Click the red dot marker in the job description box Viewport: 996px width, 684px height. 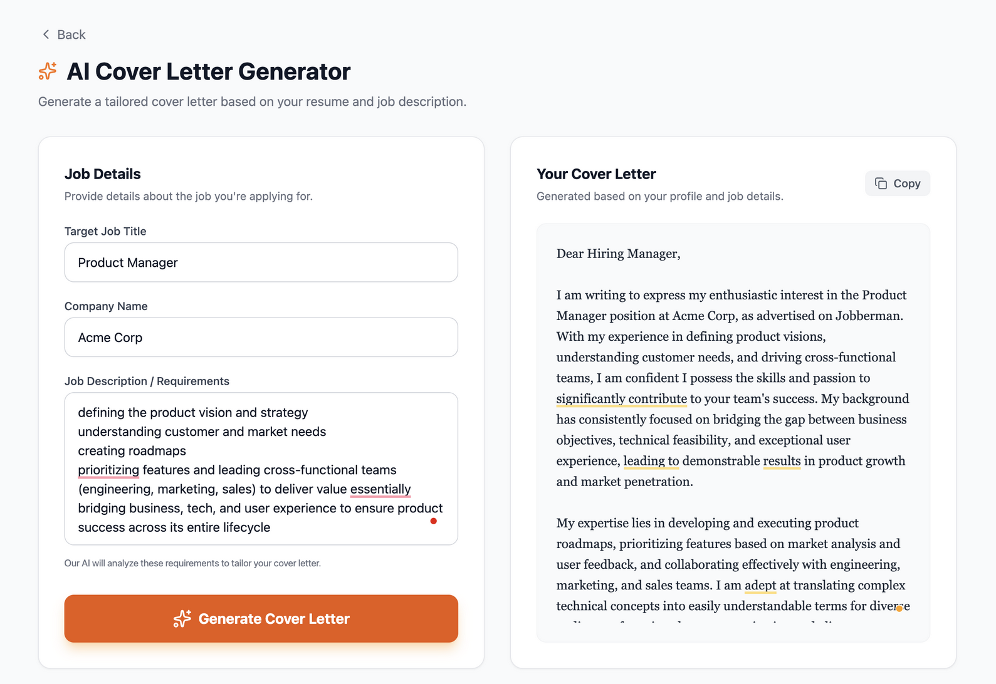[433, 521]
